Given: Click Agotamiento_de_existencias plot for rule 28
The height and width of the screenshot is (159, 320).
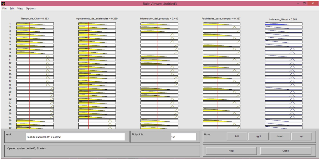Looking at the screenshot, I should pyautogui.click(x=97, y=120).
